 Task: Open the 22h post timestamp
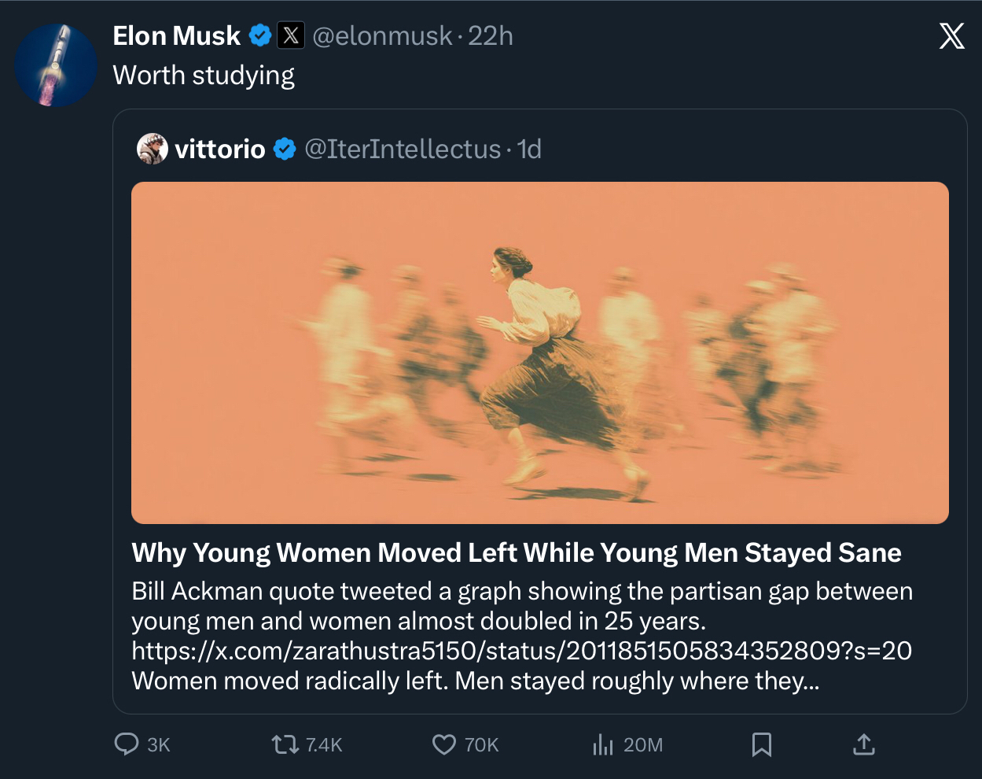491,36
